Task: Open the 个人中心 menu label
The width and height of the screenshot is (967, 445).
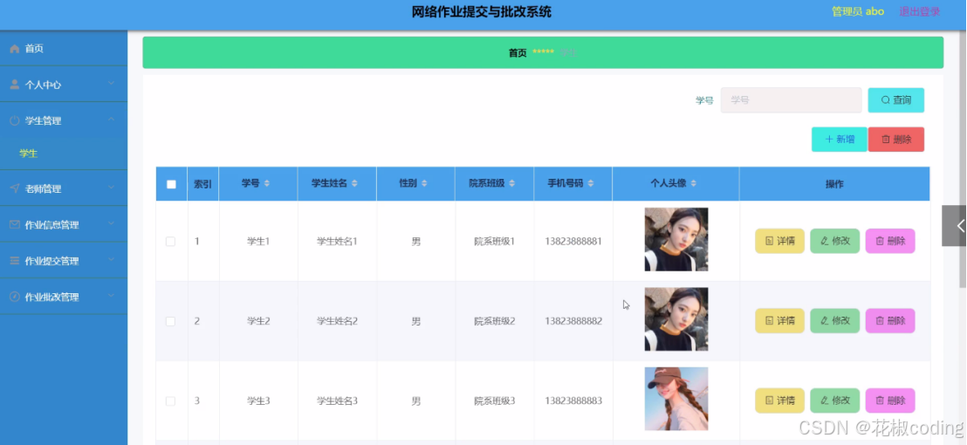Action: click(x=43, y=85)
